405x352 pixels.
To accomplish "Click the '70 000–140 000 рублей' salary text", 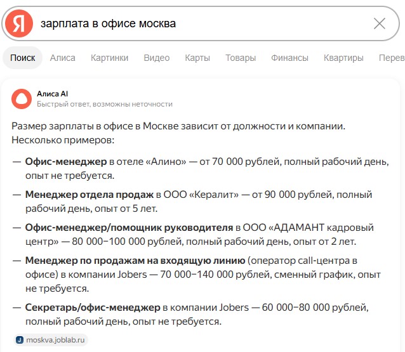I will click(216, 275).
